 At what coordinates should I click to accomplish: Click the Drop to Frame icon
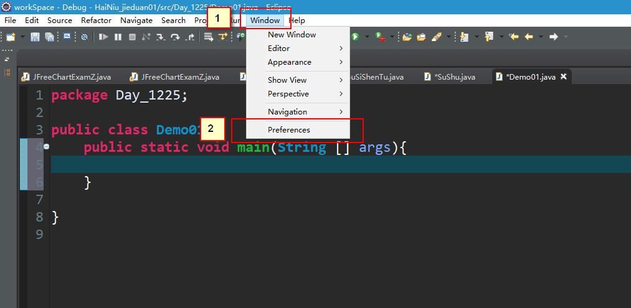209,37
